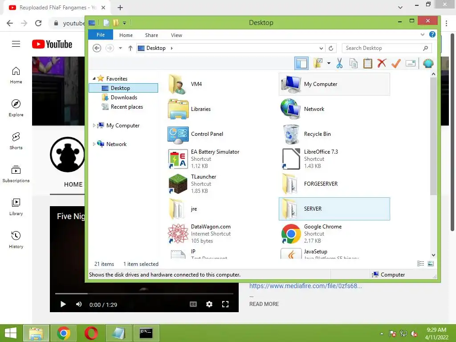
Task: Open the File ribbon tab
Action: pyautogui.click(x=101, y=35)
